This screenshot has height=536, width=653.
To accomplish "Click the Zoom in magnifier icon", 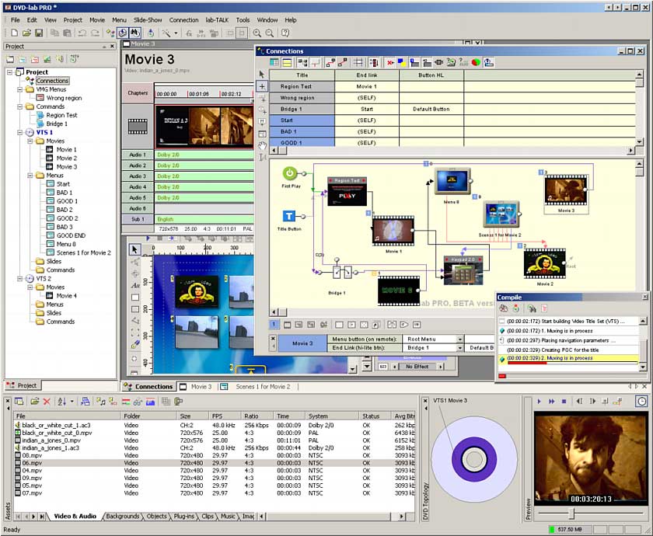I will [257, 33].
